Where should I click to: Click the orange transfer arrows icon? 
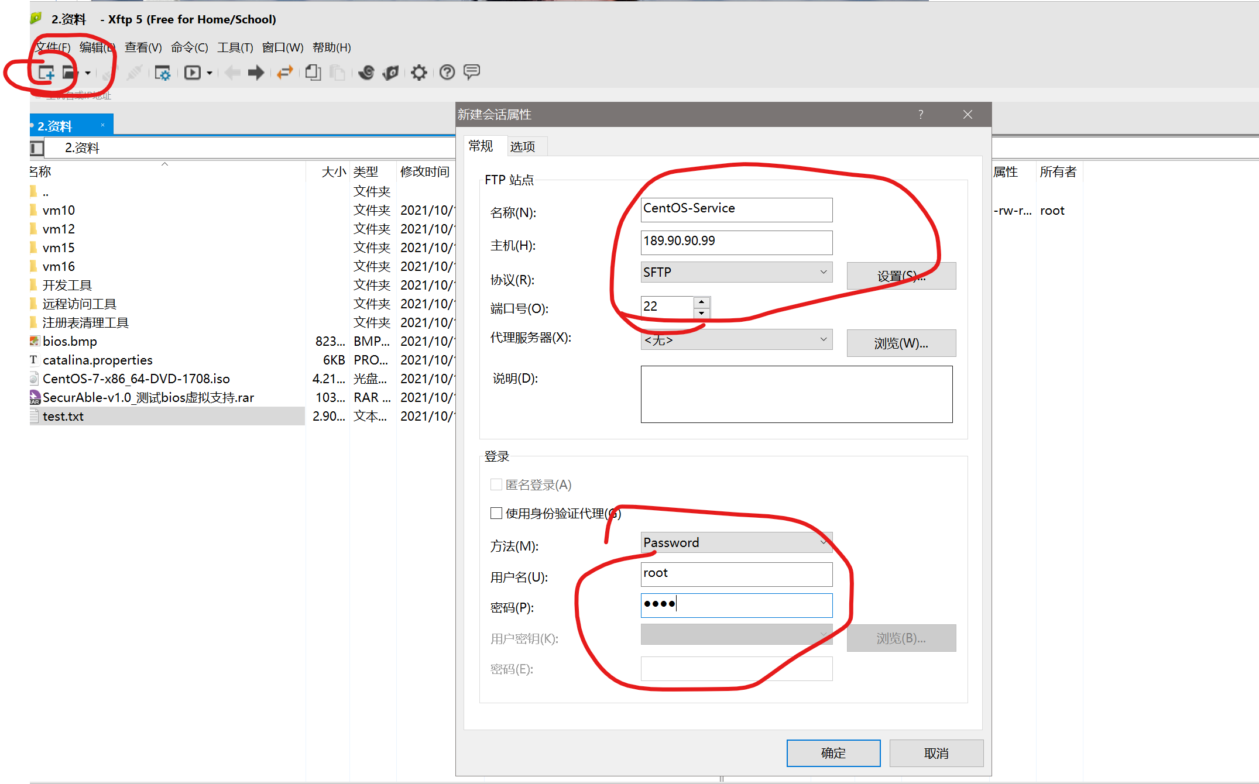(285, 73)
